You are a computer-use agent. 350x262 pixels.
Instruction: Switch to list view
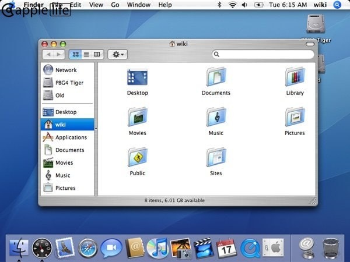86,54
